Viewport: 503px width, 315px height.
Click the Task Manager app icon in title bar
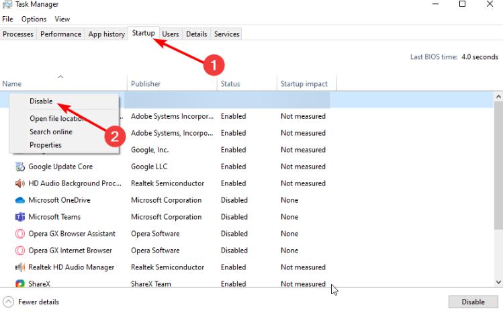pyautogui.click(x=7, y=5)
